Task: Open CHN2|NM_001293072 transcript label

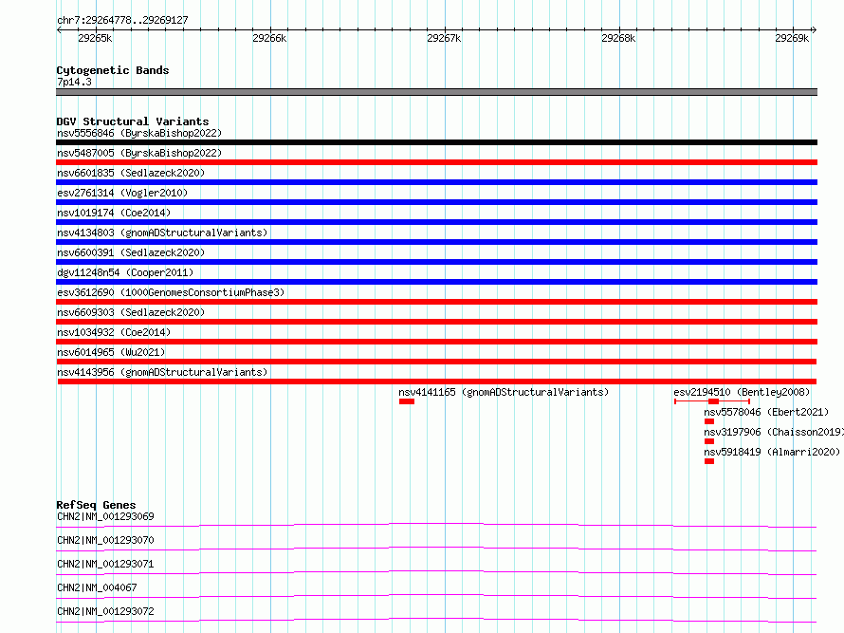Action: [x=105, y=611]
